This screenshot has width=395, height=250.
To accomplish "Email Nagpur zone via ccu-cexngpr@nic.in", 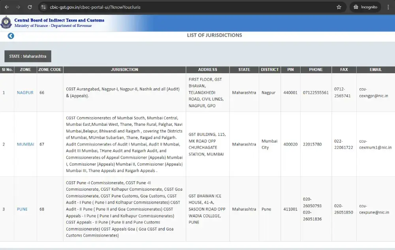I will tap(374, 93).
